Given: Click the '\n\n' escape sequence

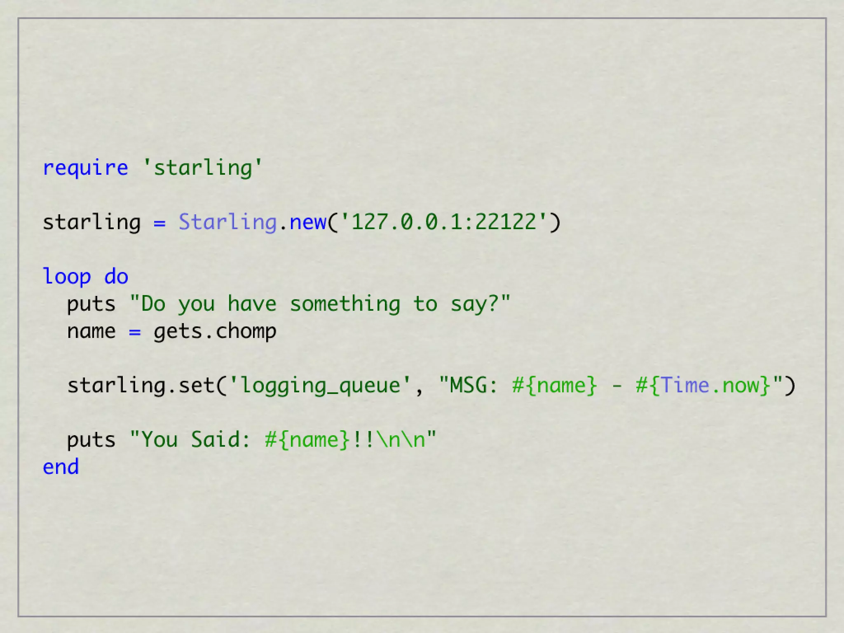Looking at the screenshot, I should click(401, 440).
